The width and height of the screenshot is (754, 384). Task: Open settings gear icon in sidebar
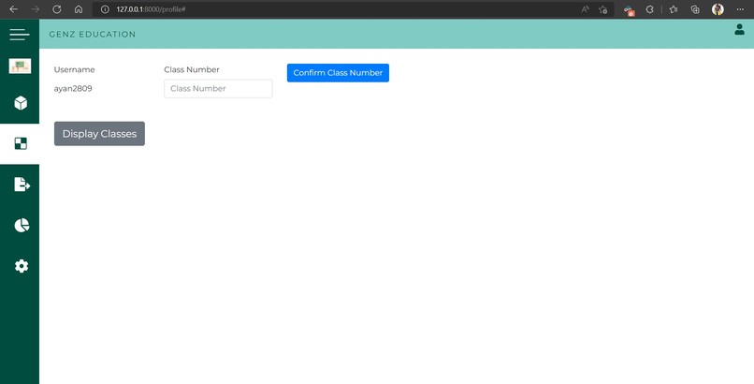click(x=22, y=266)
